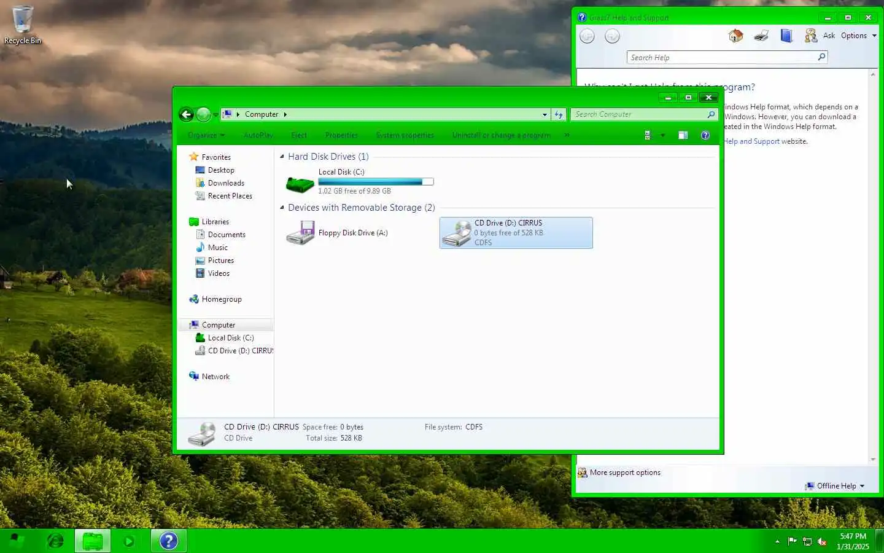Open the Help and Support website link
The height and width of the screenshot is (553, 884).
[x=751, y=141]
